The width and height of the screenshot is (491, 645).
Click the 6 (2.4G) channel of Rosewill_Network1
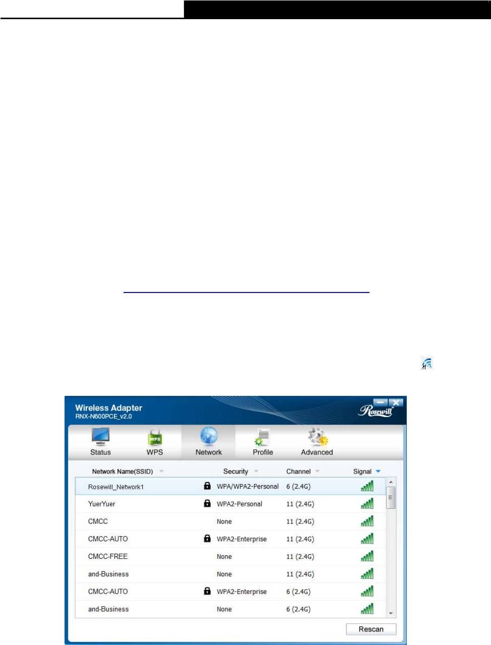click(298, 487)
